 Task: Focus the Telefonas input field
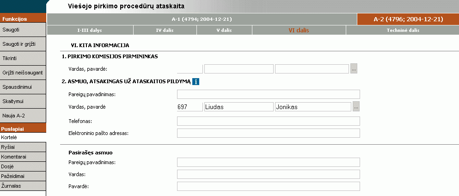pos(269,121)
